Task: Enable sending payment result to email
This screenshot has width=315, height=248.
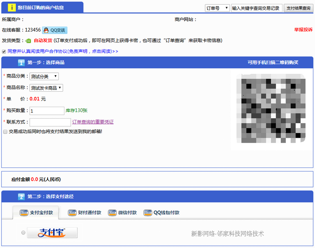Action: (x=5, y=132)
